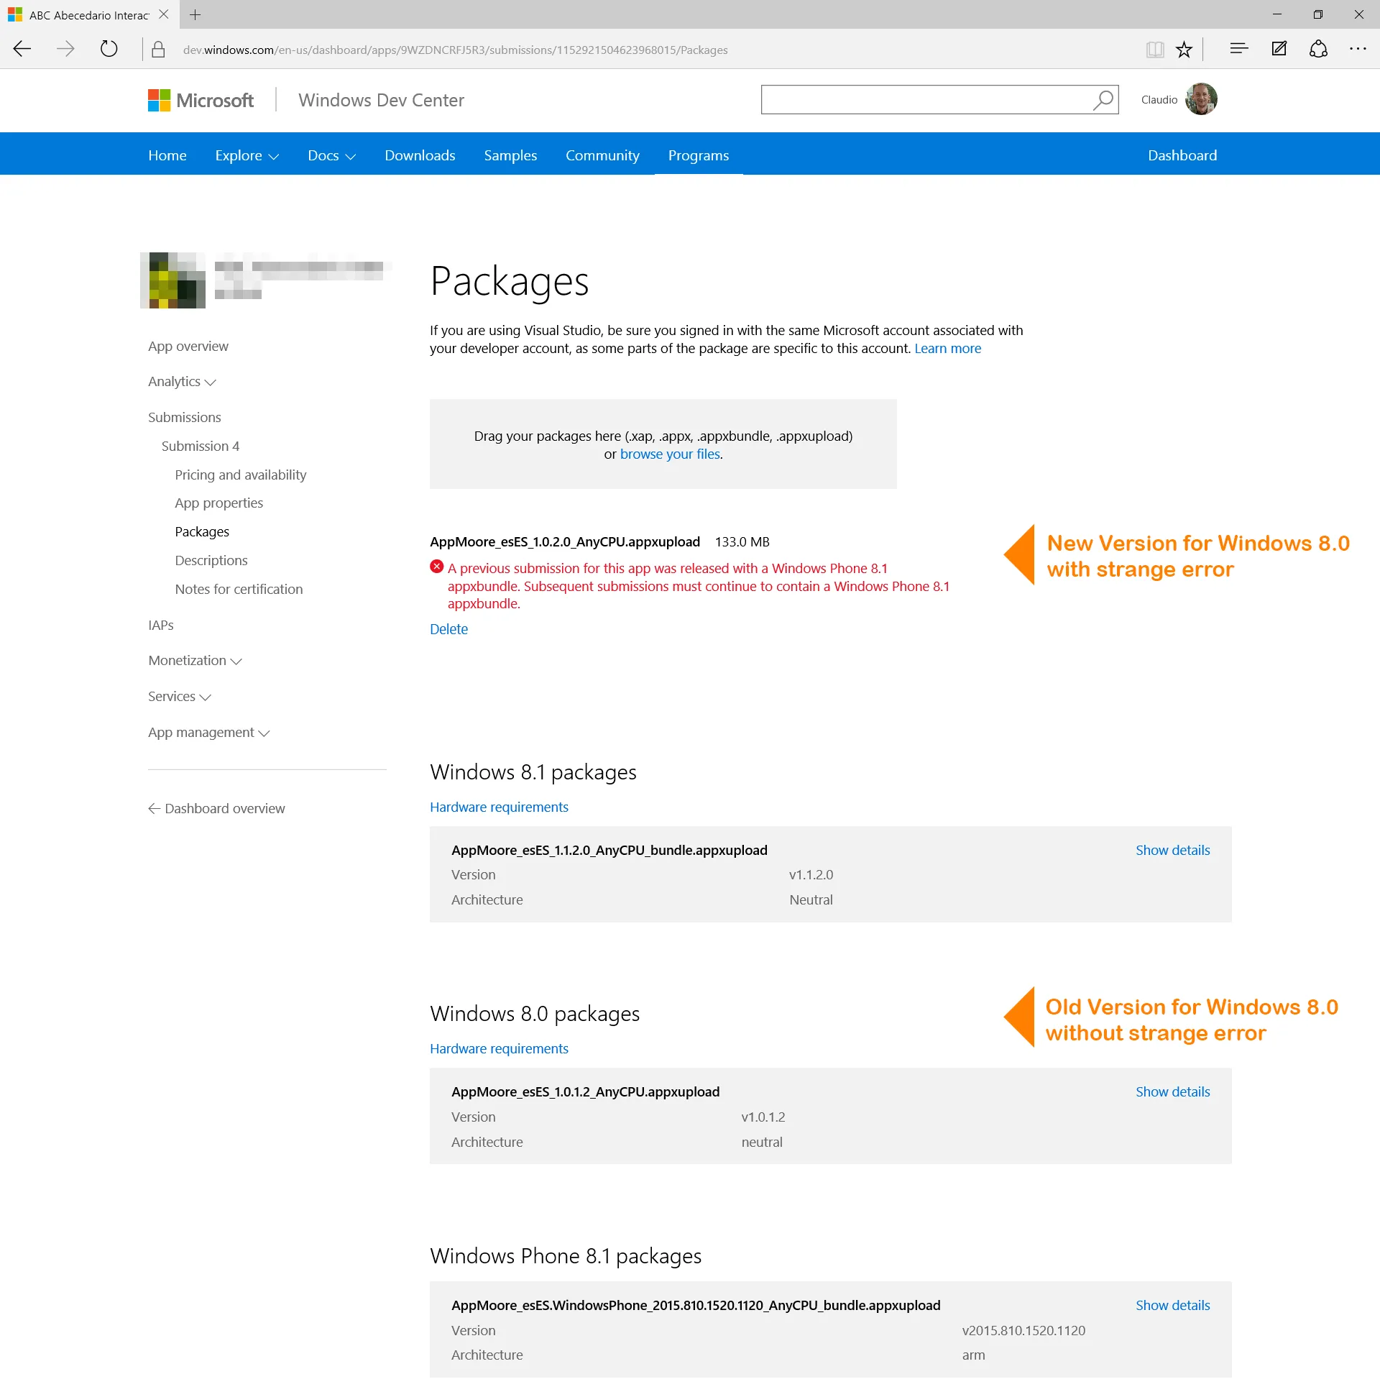Viewport: 1380px width, 1392px height.
Task: Open the Hub lines icon
Action: (1239, 49)
